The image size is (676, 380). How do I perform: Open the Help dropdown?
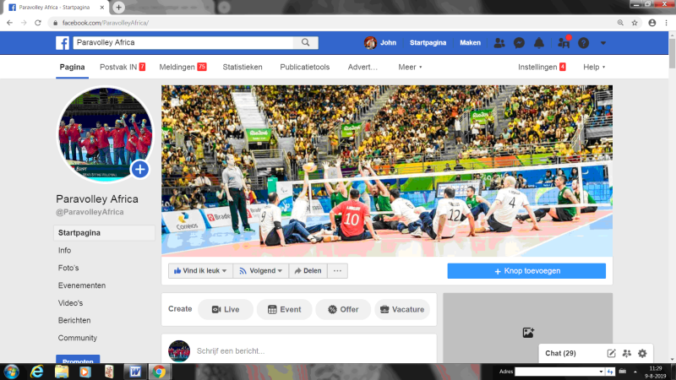click(594, 68)
